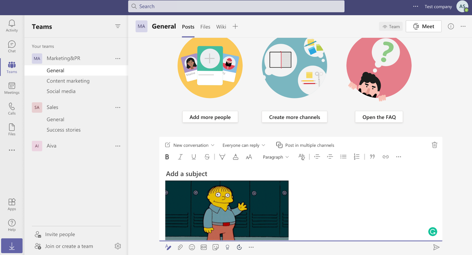Apply underline formatting

coord(194,157)
